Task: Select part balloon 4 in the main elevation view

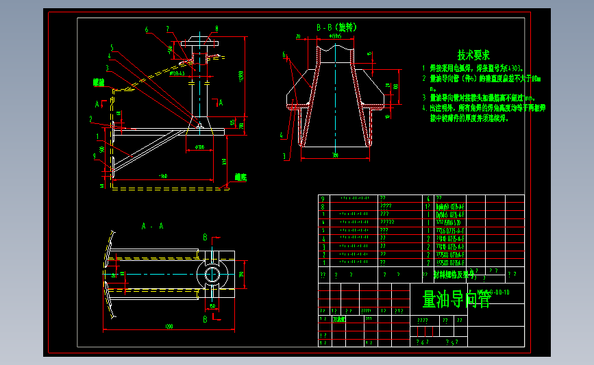Action: [x=109, y=56]
